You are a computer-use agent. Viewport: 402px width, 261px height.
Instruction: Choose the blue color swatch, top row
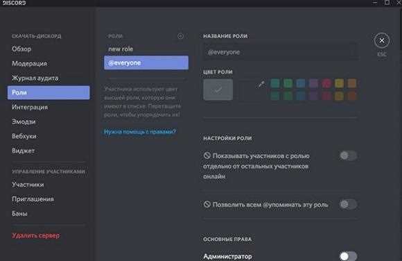pyautogui.click(x=301, y=83)
